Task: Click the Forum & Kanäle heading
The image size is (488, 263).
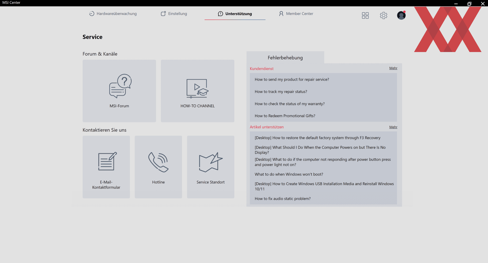Action: (100, 54)
